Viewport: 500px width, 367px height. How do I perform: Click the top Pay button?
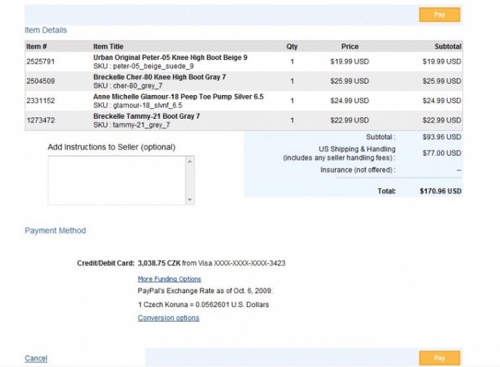tap(439, 15)
